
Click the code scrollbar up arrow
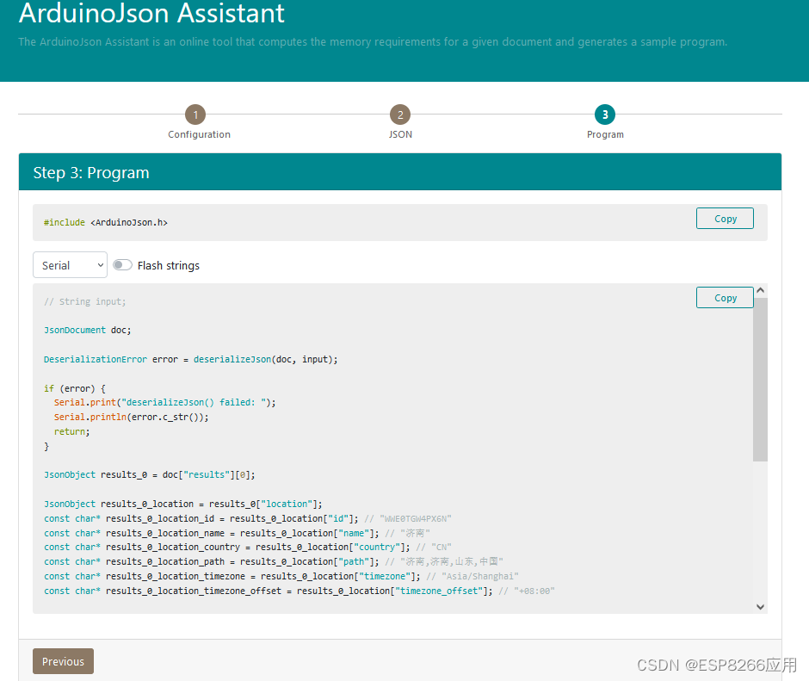coord(760,291)
